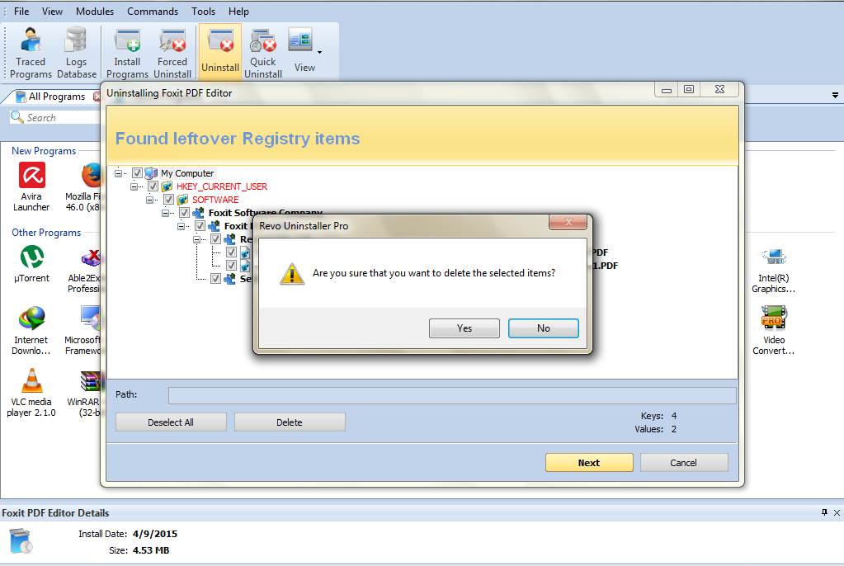Click the warning icon in dialog
Image resolution: width=844 pixels, height=566 pixels.
(x=292, y=274)
